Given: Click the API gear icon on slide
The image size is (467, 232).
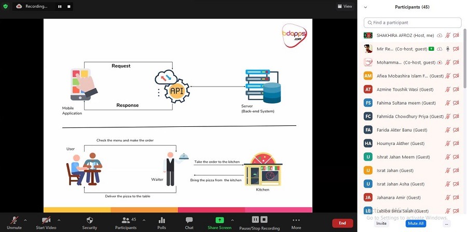Looking at the screenshot, I should (176, 91).
